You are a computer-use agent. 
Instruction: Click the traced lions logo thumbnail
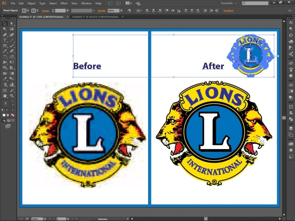pyautogui.click(x=250, y=56)
